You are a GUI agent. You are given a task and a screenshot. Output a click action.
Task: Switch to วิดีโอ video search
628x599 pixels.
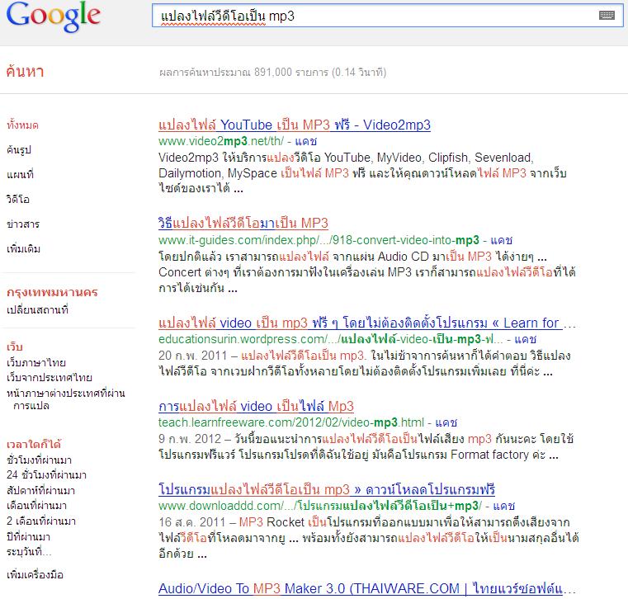[x=18, y=200]
